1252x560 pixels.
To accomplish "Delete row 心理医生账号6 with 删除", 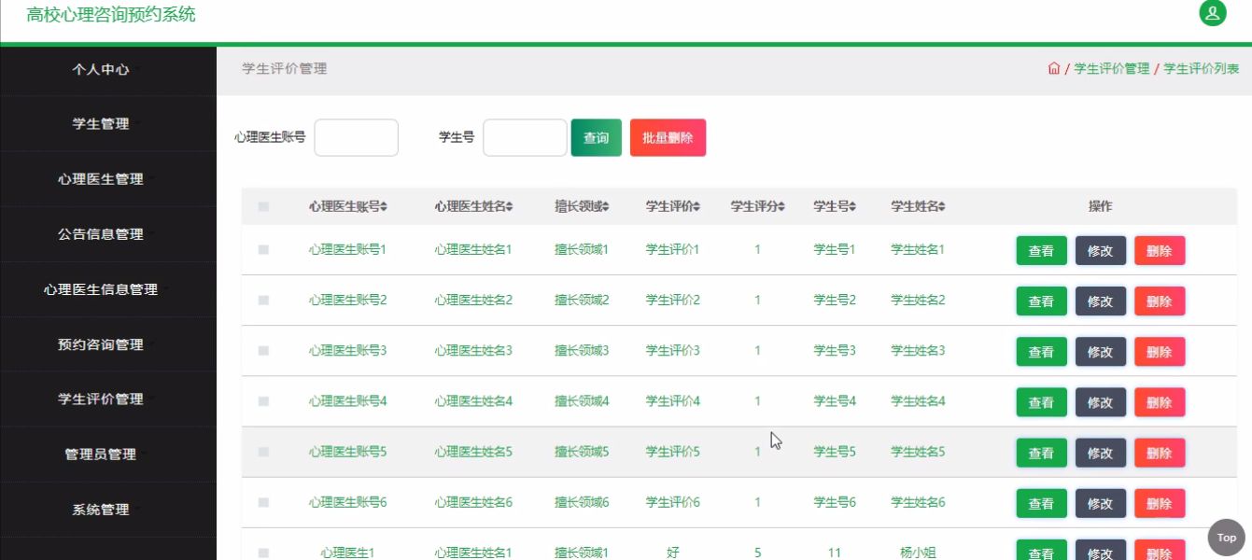I will tap(1159, 503).
